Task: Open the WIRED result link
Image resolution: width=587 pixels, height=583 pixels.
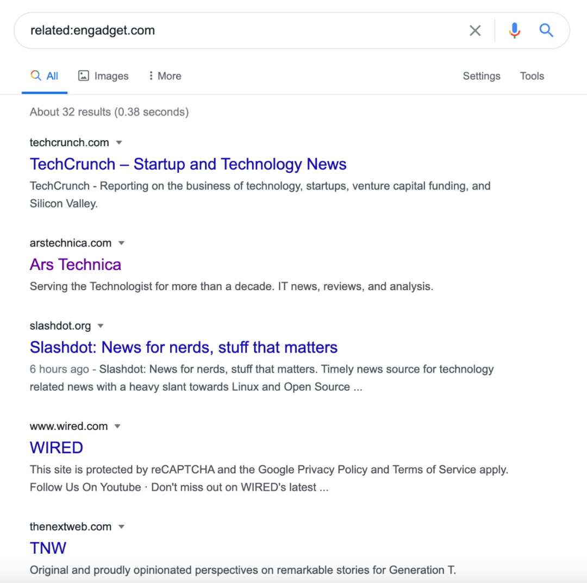Action: (56, 448)
